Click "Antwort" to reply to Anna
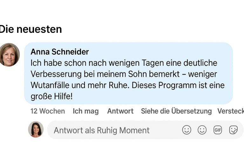The image size is (244, 159). (x=120, y=111)
